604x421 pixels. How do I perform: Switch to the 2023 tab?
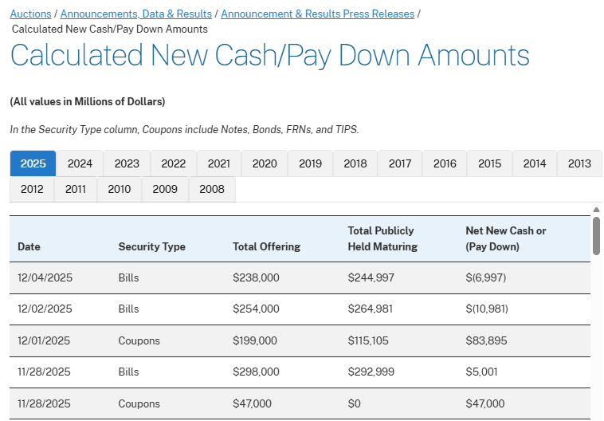[x=127, y=163]
